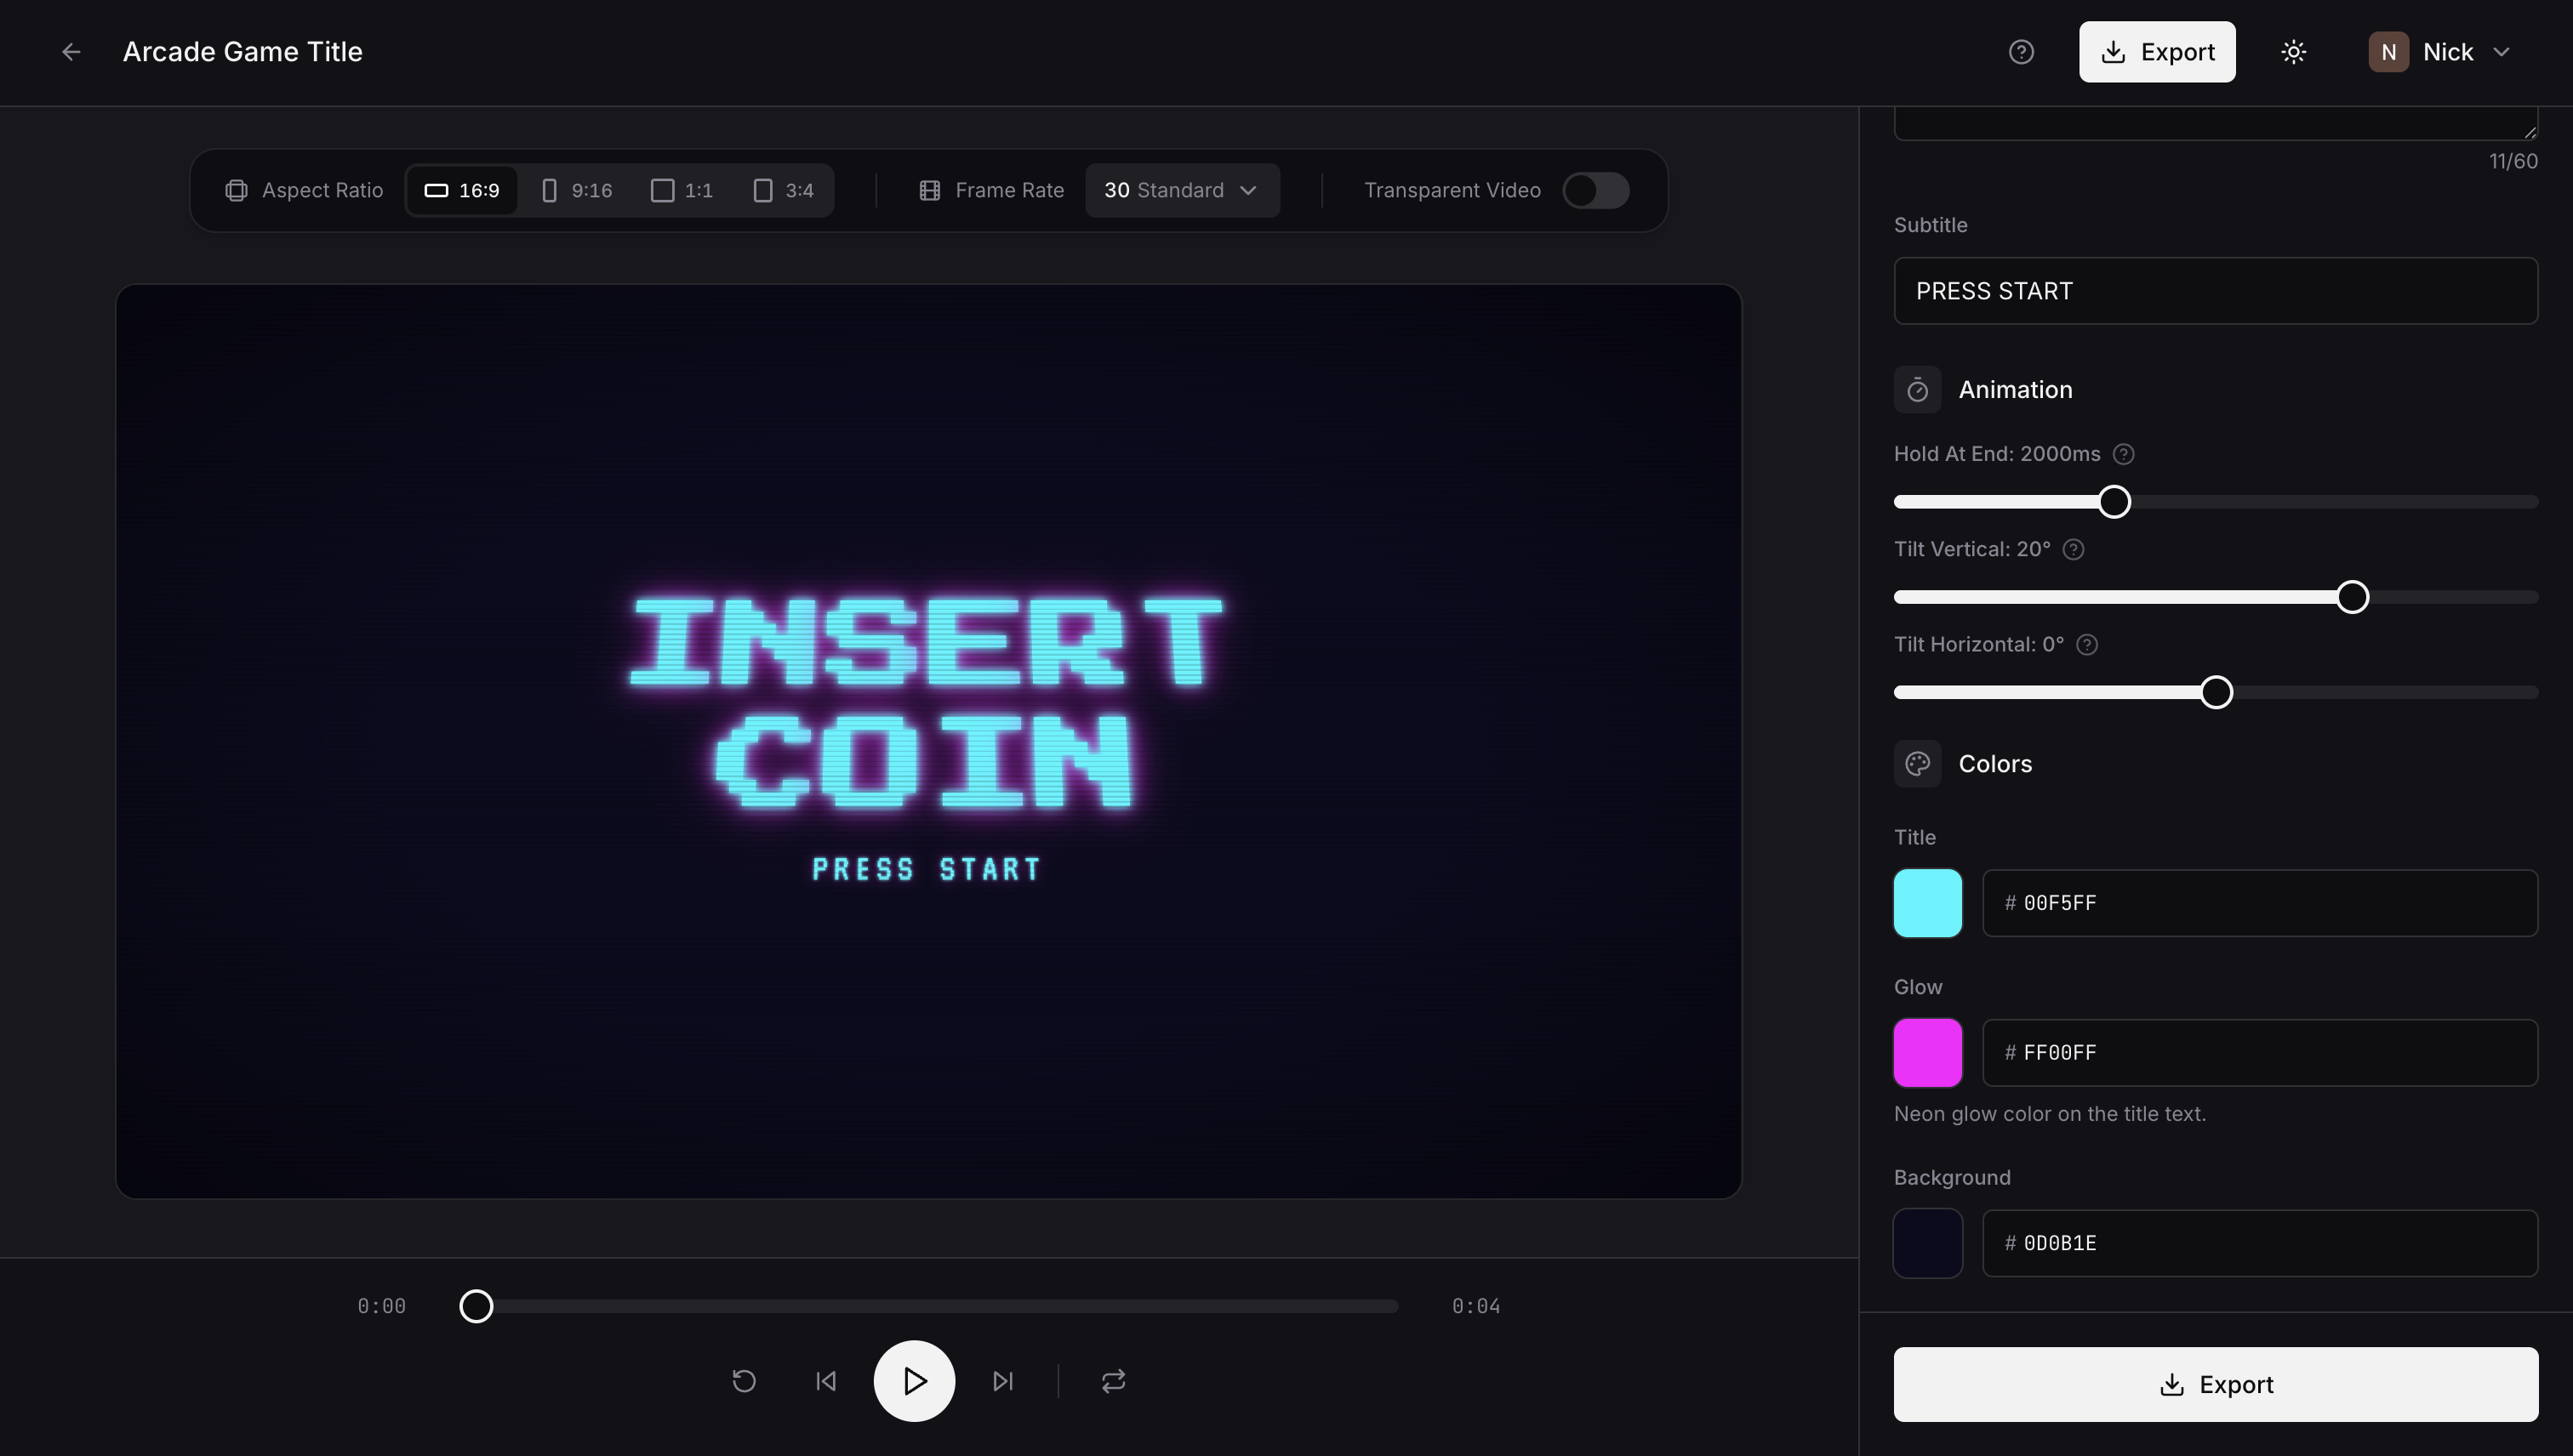
Task: Open the Frame Rate dropdown
Action: pos(1182,190)
